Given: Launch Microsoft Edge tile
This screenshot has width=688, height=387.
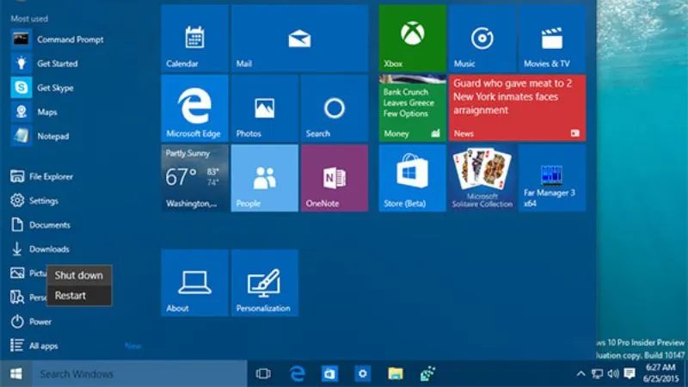Looking at the screenshot, I should [194, 107].
